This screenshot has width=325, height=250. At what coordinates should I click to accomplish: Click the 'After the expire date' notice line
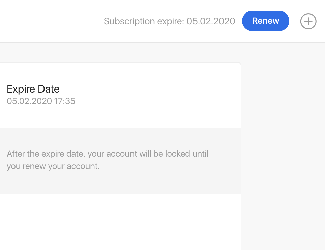pyautogui.click(x=108, y=154)
